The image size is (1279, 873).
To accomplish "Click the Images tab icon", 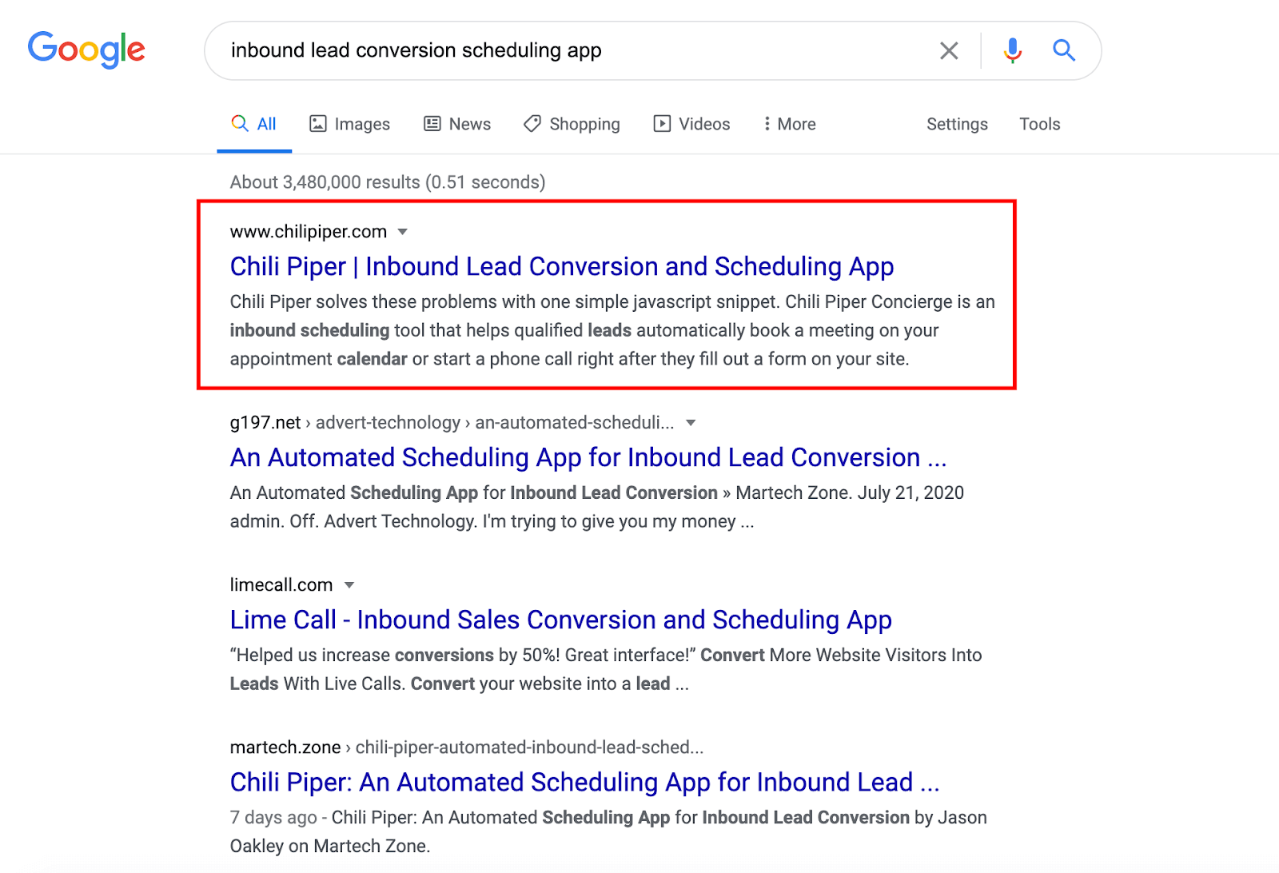I will point(318,124).
